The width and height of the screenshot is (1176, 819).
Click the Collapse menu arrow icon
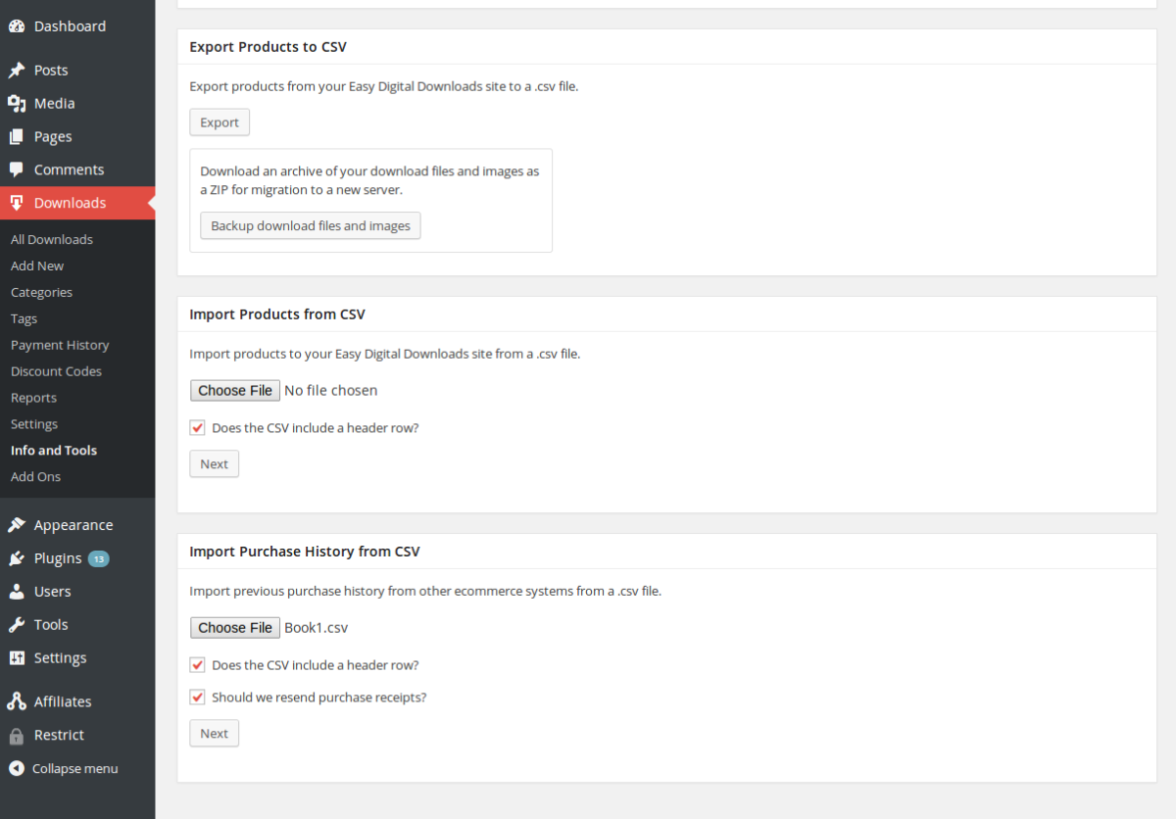coord(17,768)
